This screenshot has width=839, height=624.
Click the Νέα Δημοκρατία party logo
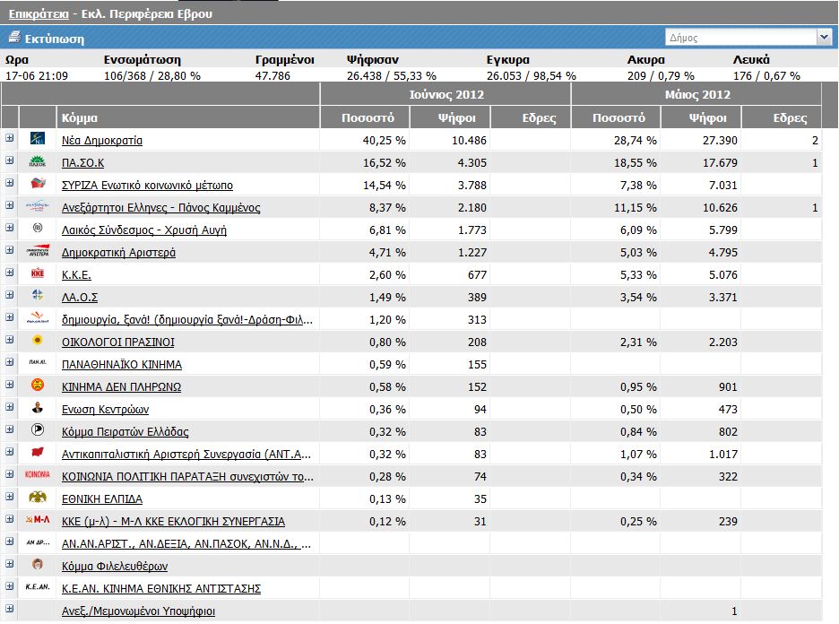click(x=38, y=140)
